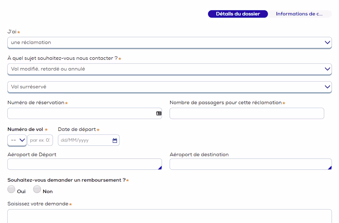
Task: Click the booking reference icon in Numéro de réservation
Action: click(158, 113)
